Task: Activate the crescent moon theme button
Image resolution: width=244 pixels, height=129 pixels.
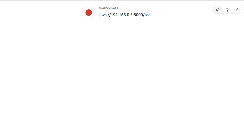Action: pos(238,10)
